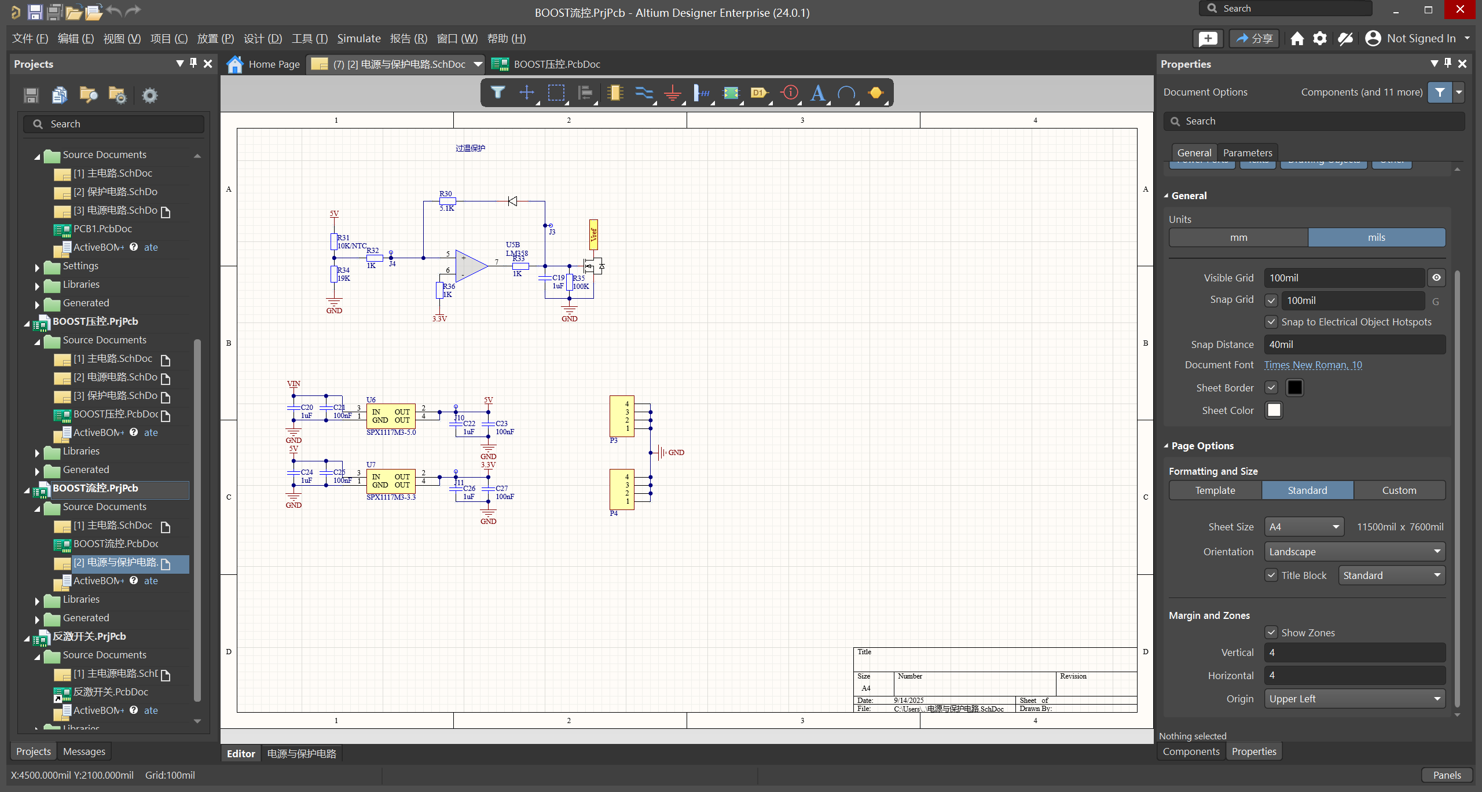Open the Home Page tab
Screen dimensions: 1482x792
(x=264, y=64)
